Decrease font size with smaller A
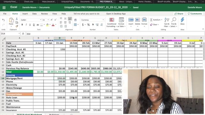This screenshot has width=205, height=115. coord(55,20)
